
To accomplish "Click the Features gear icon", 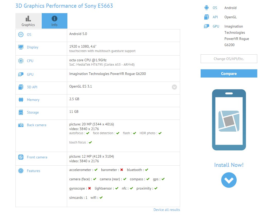I will click(x=21, y=171).
